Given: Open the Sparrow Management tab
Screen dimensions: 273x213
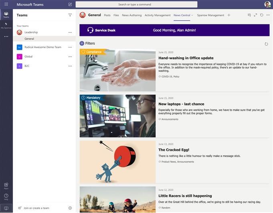Looking at the screenshot, I should [x=210, y=15].
